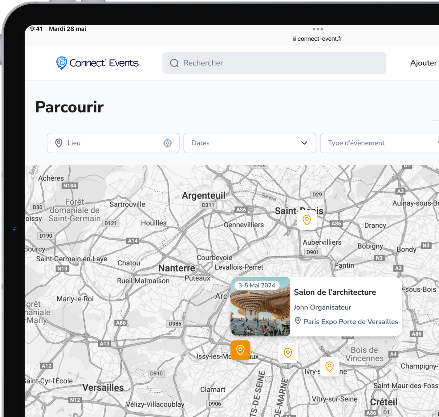Viewport: 439px width, 417px height.
Task: Click the pin icon in Lieu field
Action: 59,143
